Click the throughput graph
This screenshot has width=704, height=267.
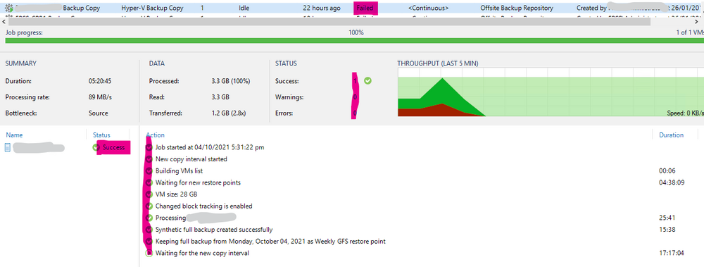551,92
